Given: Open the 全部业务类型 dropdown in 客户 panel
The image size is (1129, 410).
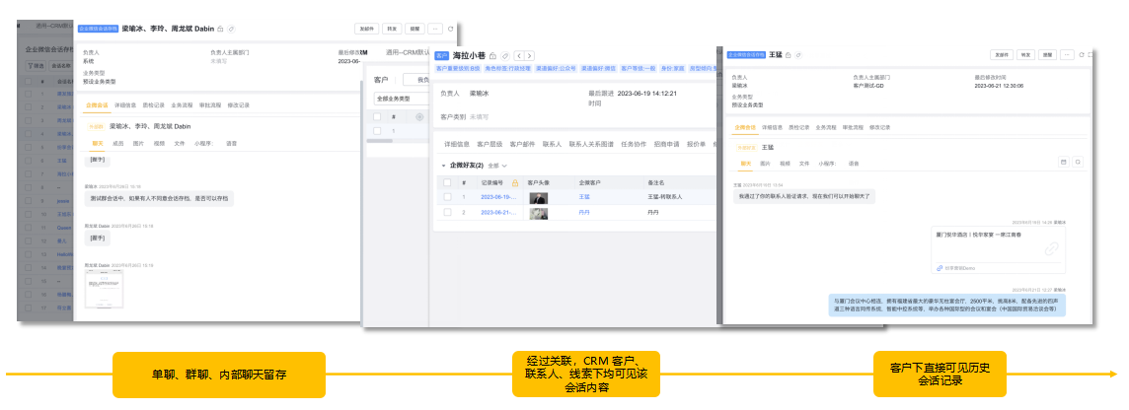Looking at the screenshot, I should click(x=401, y=99).
